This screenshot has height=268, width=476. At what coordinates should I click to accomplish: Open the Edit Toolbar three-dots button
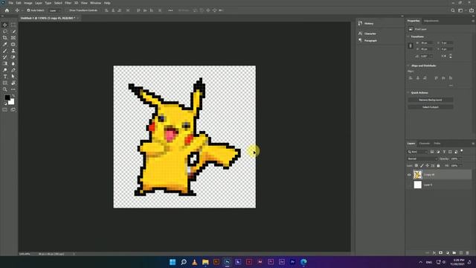coord(13,89)
